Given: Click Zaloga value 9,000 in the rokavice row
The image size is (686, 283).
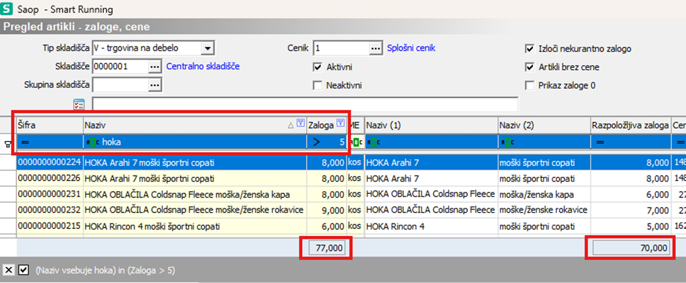Looking at the screenshot, I should coord(327,211).
